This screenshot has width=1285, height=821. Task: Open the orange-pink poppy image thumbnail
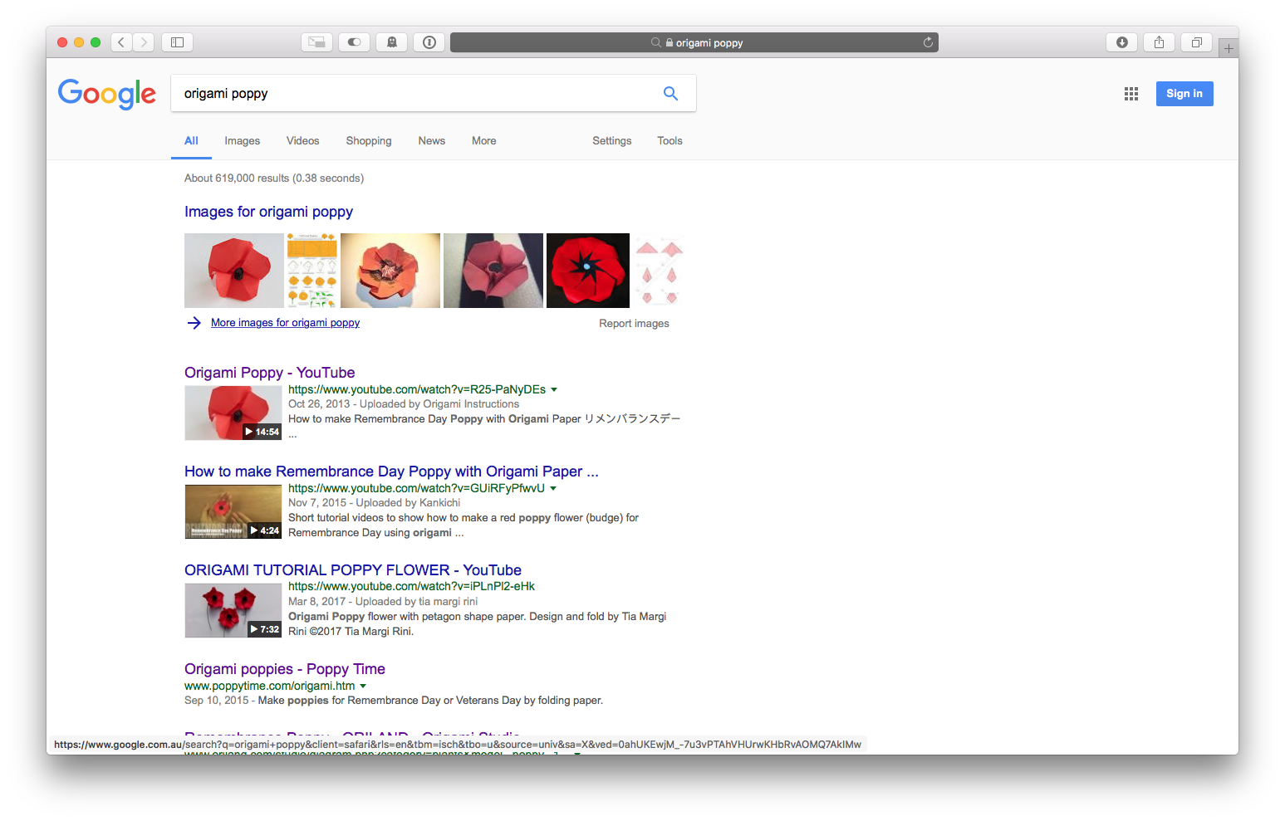coord(390,271)
